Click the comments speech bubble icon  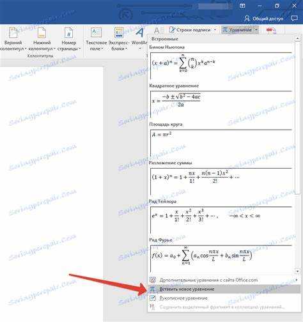pyautogui.click(x=294, y=19)
